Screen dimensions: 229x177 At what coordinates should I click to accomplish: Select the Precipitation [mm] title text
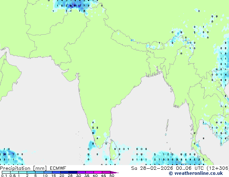coord(23,168)
